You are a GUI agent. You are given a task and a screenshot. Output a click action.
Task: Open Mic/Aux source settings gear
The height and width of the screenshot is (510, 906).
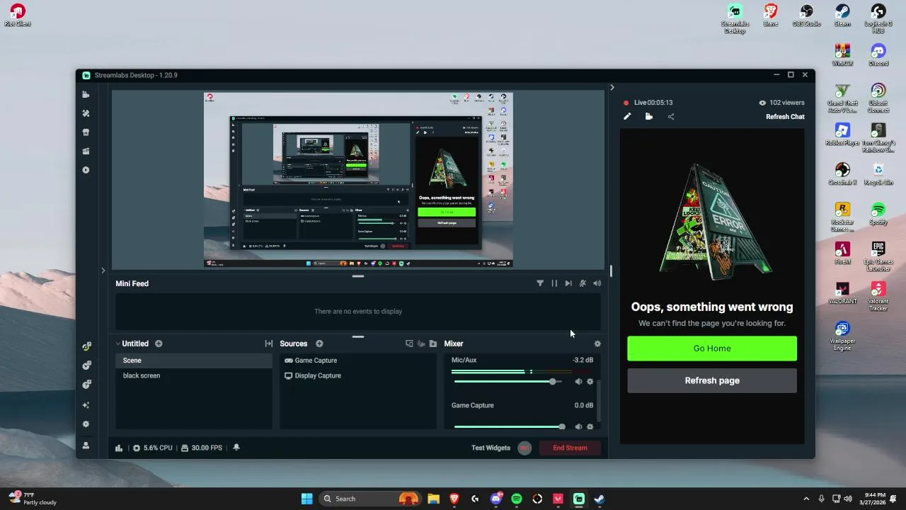[590, 382]
